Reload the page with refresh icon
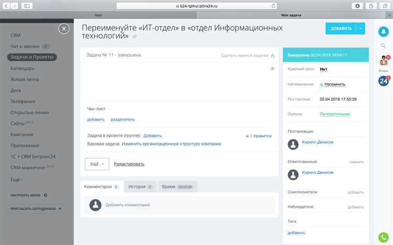Viewport: 393px width, 245px height. pos(274,6)
